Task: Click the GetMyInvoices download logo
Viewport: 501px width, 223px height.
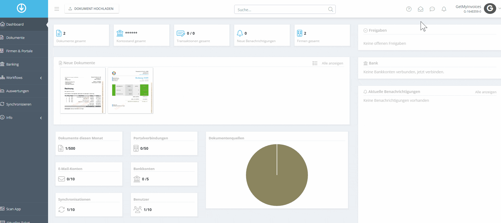Action: click(21, 8)
